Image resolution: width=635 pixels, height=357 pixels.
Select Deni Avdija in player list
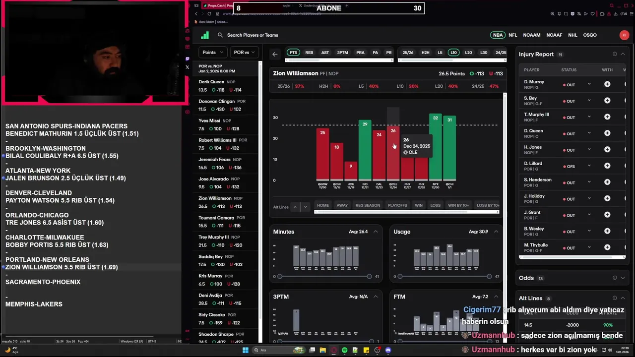[x=227, y=299]
